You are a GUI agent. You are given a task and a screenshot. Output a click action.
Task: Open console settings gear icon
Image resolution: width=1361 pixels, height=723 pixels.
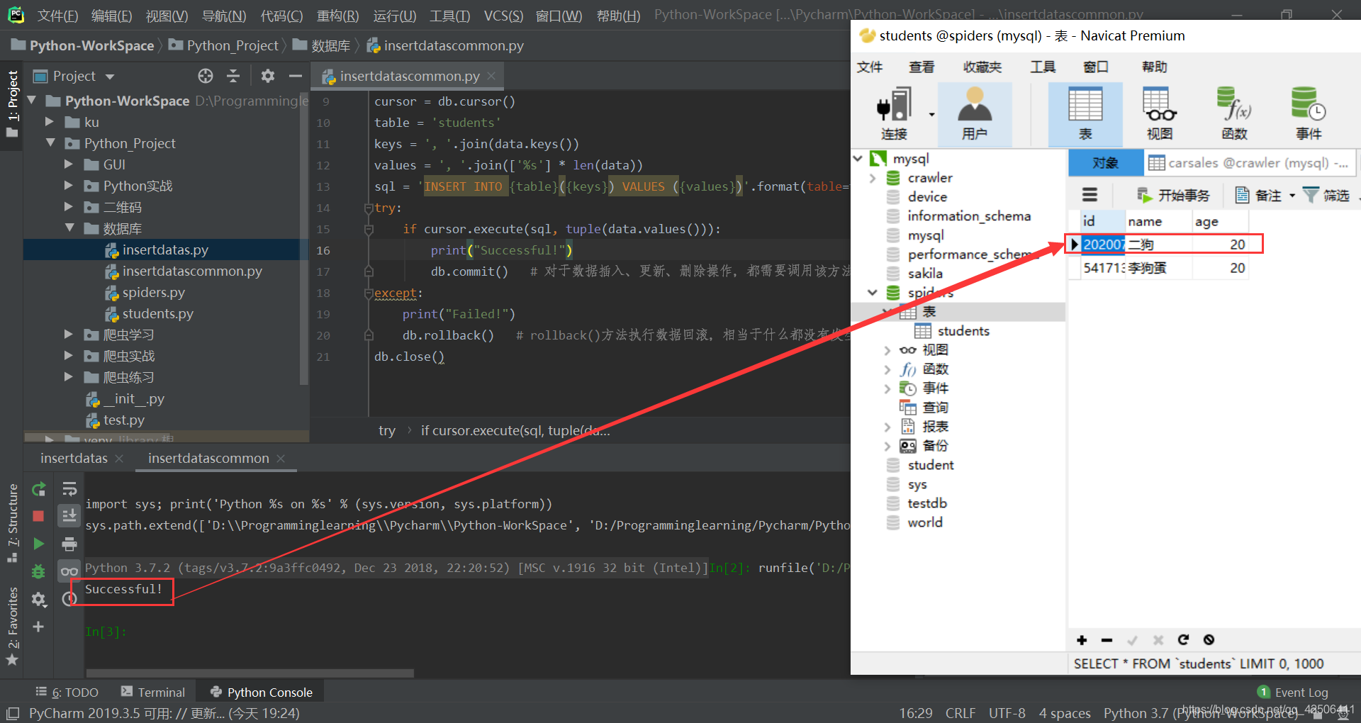(x=39, y=600)
